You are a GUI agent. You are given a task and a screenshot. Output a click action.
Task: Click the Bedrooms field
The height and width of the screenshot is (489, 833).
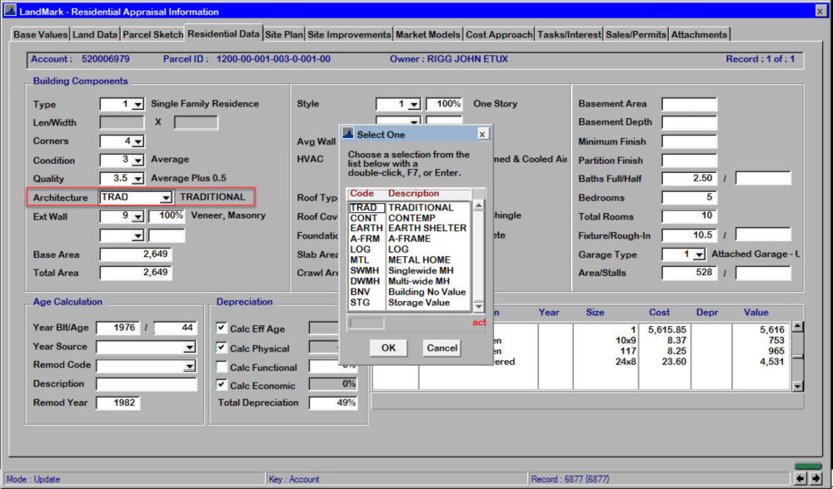pyautogui.click(x=689, y=198)
